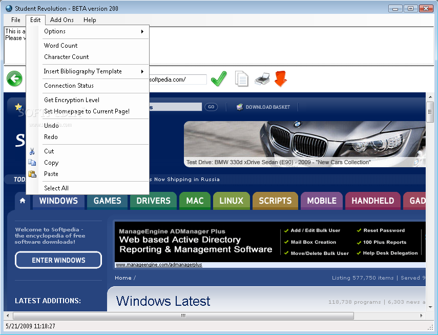Open the Help menu
Viewport: 438px width, 335px height.
(x=90, y=20)
